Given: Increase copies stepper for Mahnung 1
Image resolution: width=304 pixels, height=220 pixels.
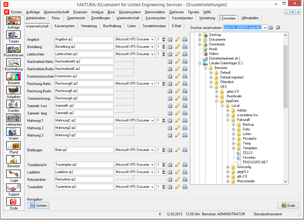Looking at the screenshot, I should (164, 119).
